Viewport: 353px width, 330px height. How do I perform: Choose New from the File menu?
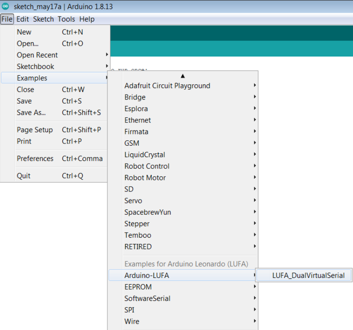(x=55, y=32)
